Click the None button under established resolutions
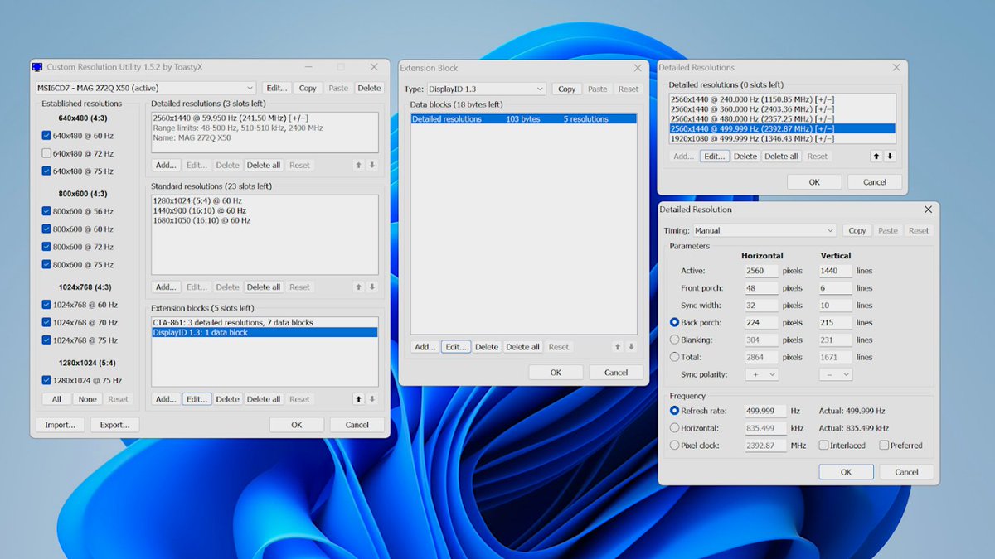995x559 pixels. (x=87, y=398)
